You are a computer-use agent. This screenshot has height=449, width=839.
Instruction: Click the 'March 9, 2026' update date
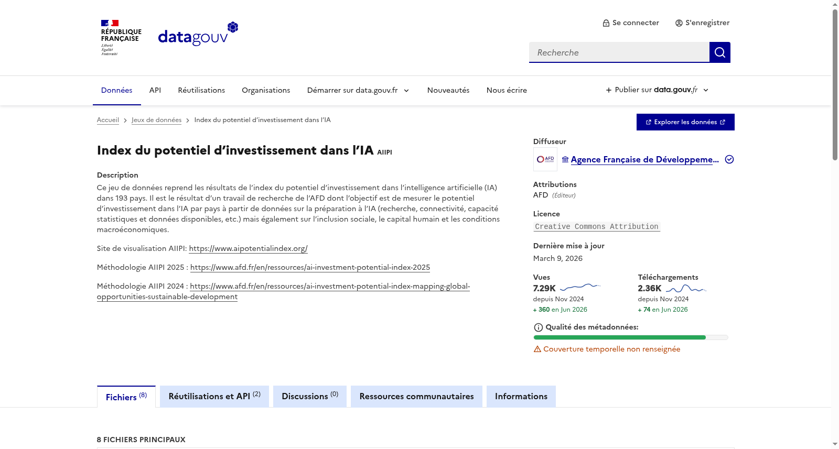[x=558, y=258]
